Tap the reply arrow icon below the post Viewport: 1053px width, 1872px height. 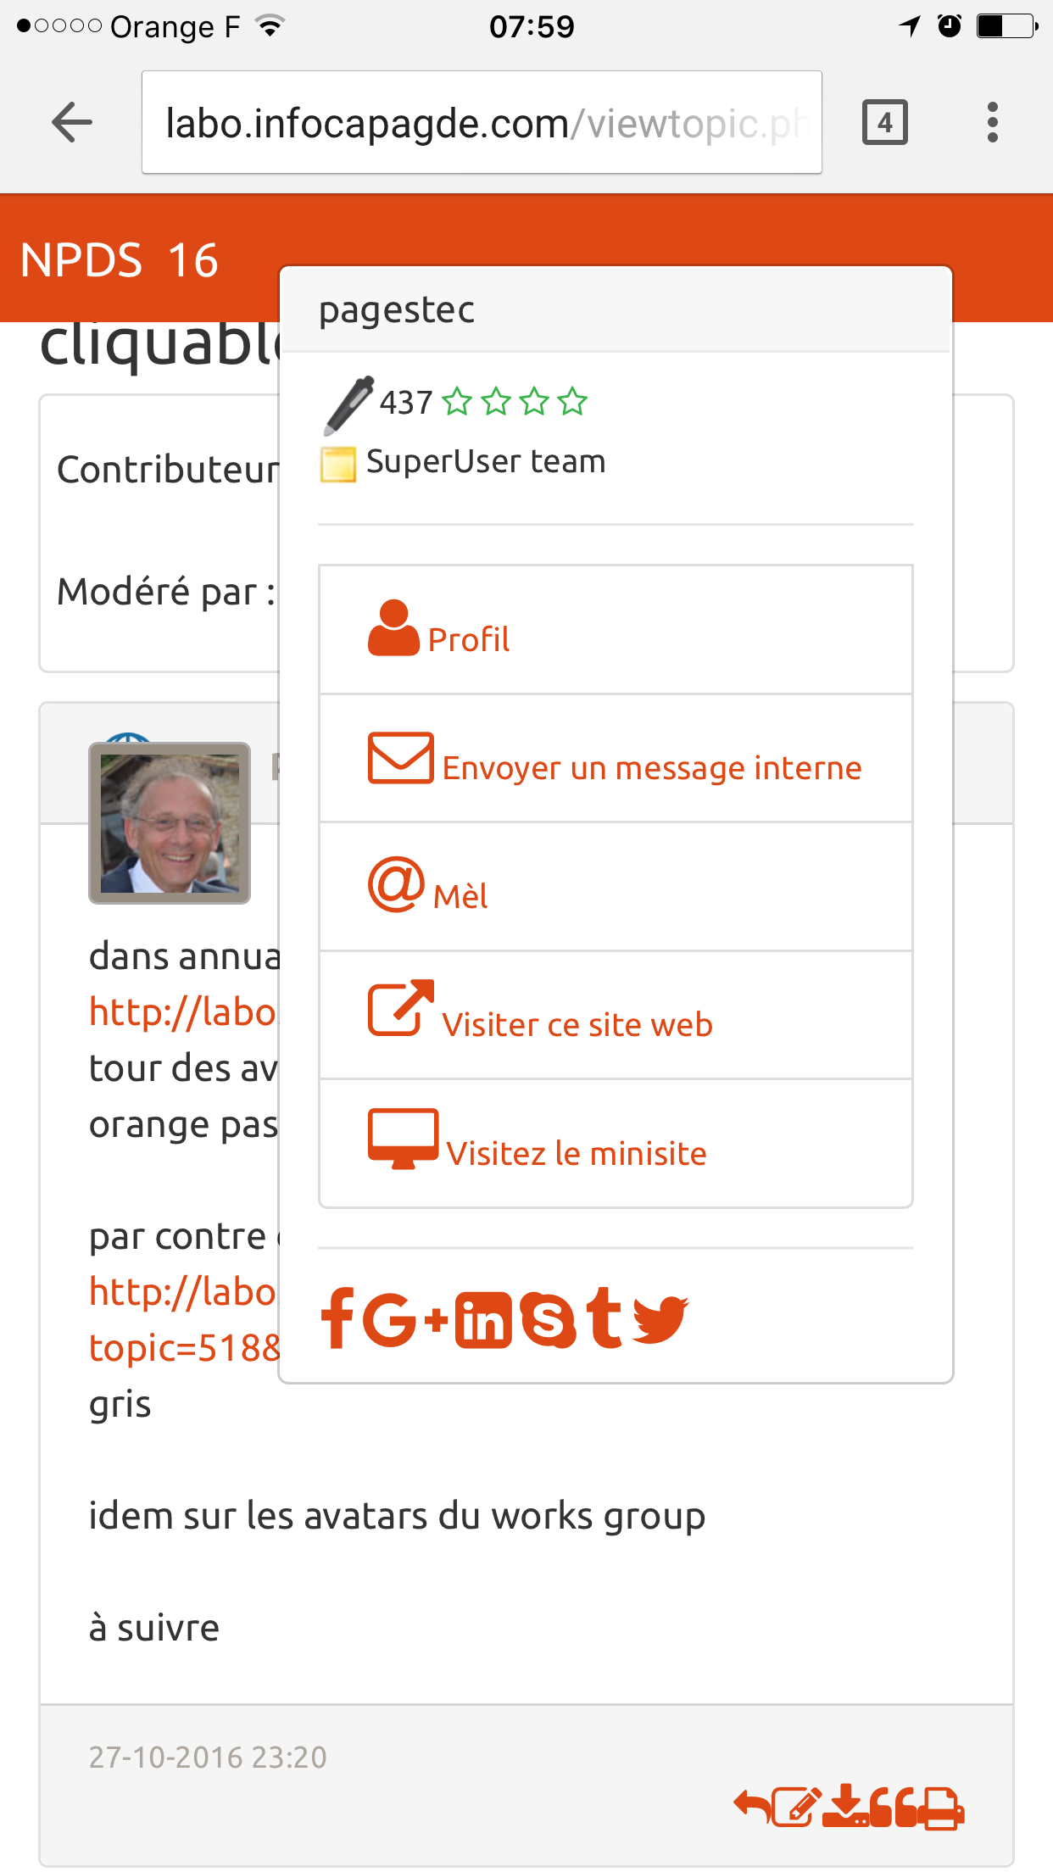point(752,1806)
